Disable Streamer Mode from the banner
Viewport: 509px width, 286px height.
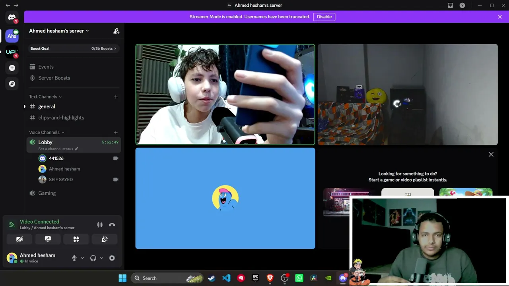coord(324,17)
